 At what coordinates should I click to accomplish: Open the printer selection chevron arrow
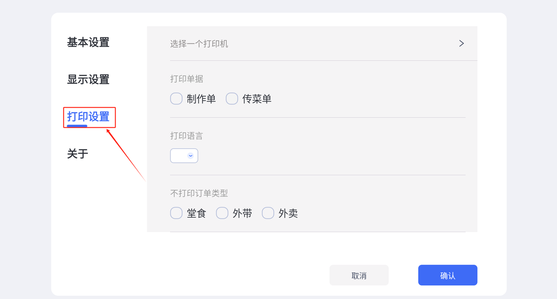[x=461, y=43]
